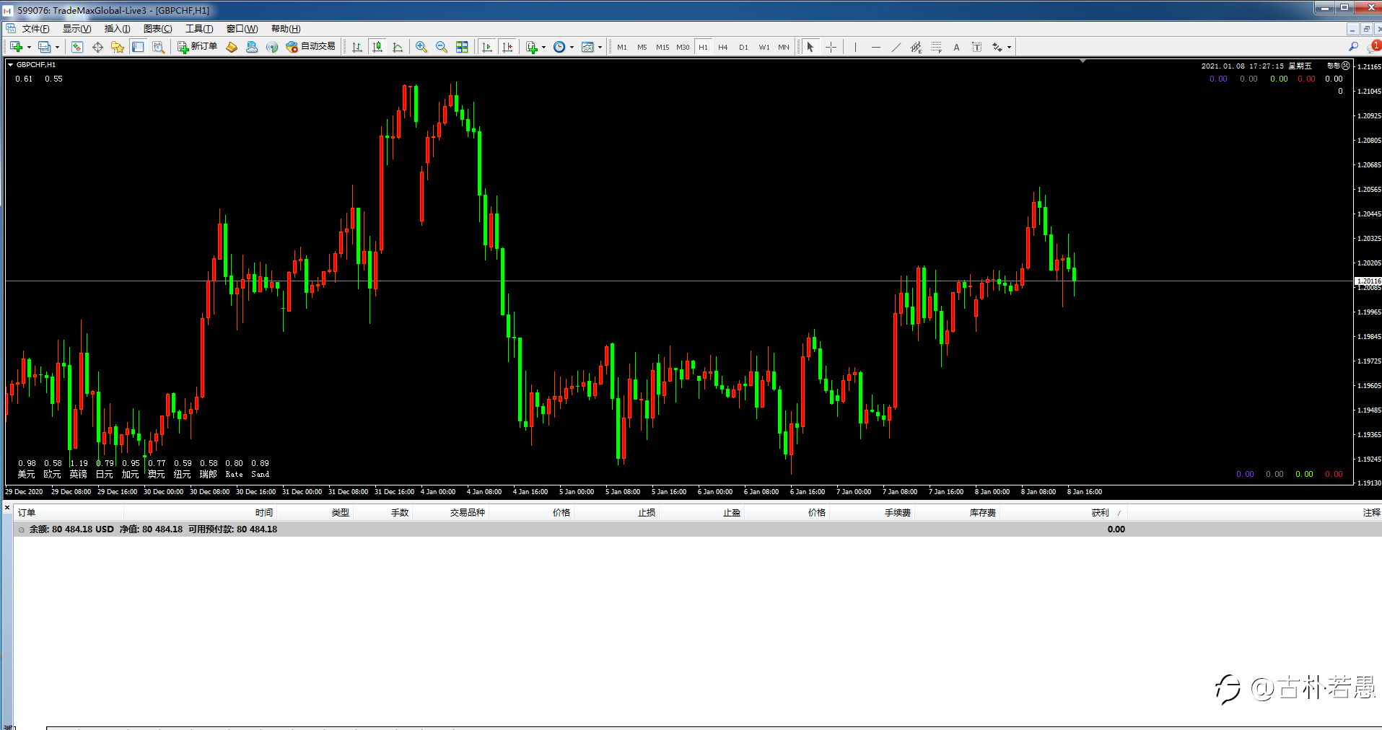Open the search magnifier in the toolbar
The image size is (1382, 730).
1353,47
